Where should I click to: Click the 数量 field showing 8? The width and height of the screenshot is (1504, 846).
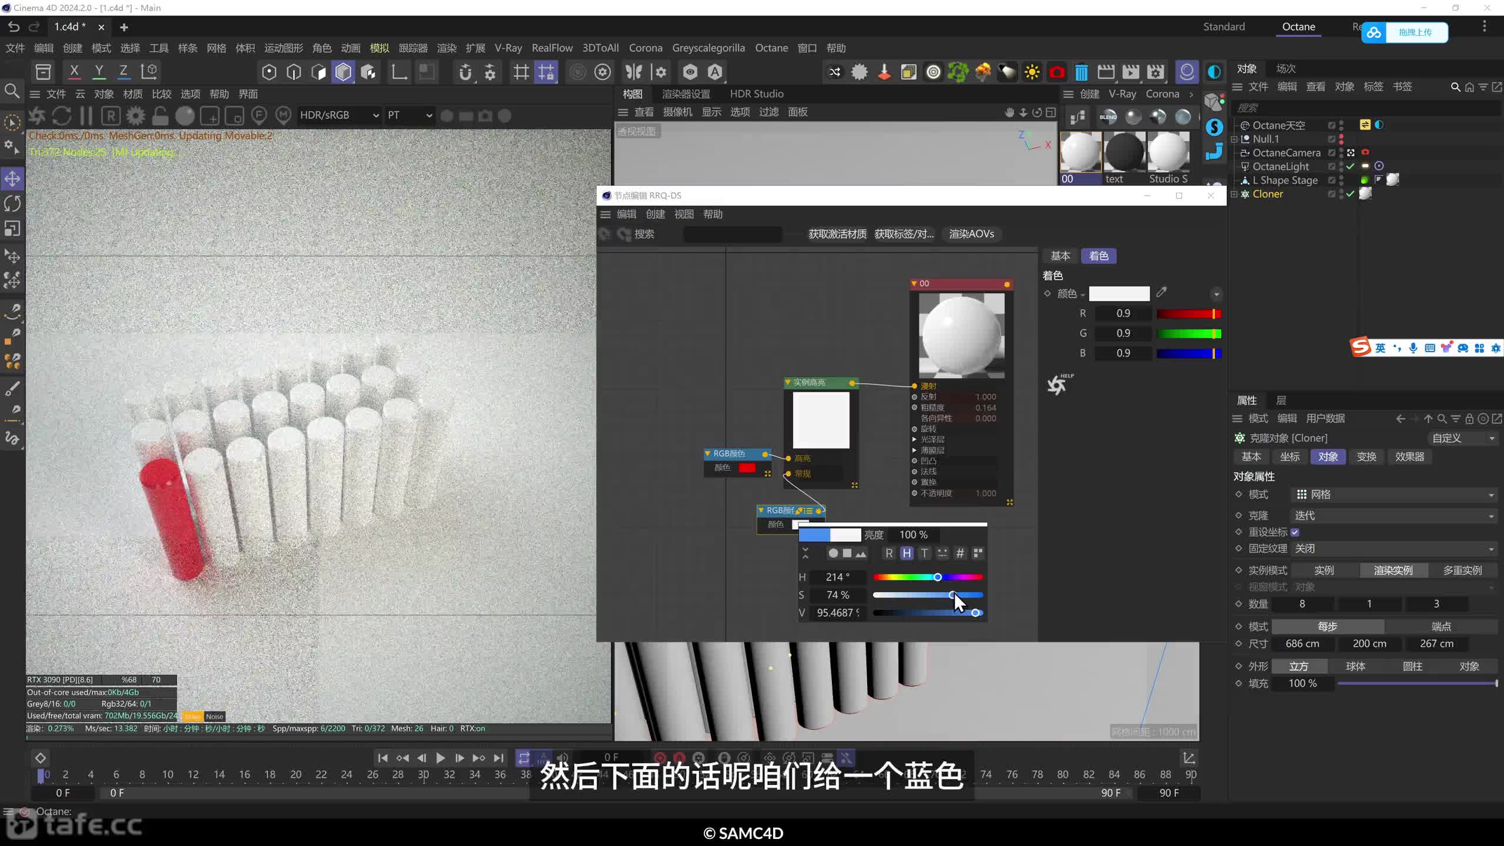pyautogui.click(x=1302, y=604)
